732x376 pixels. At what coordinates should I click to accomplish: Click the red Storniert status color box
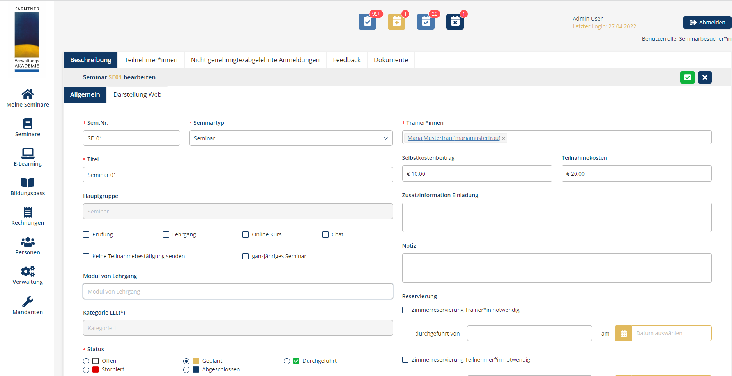(95, 369)
